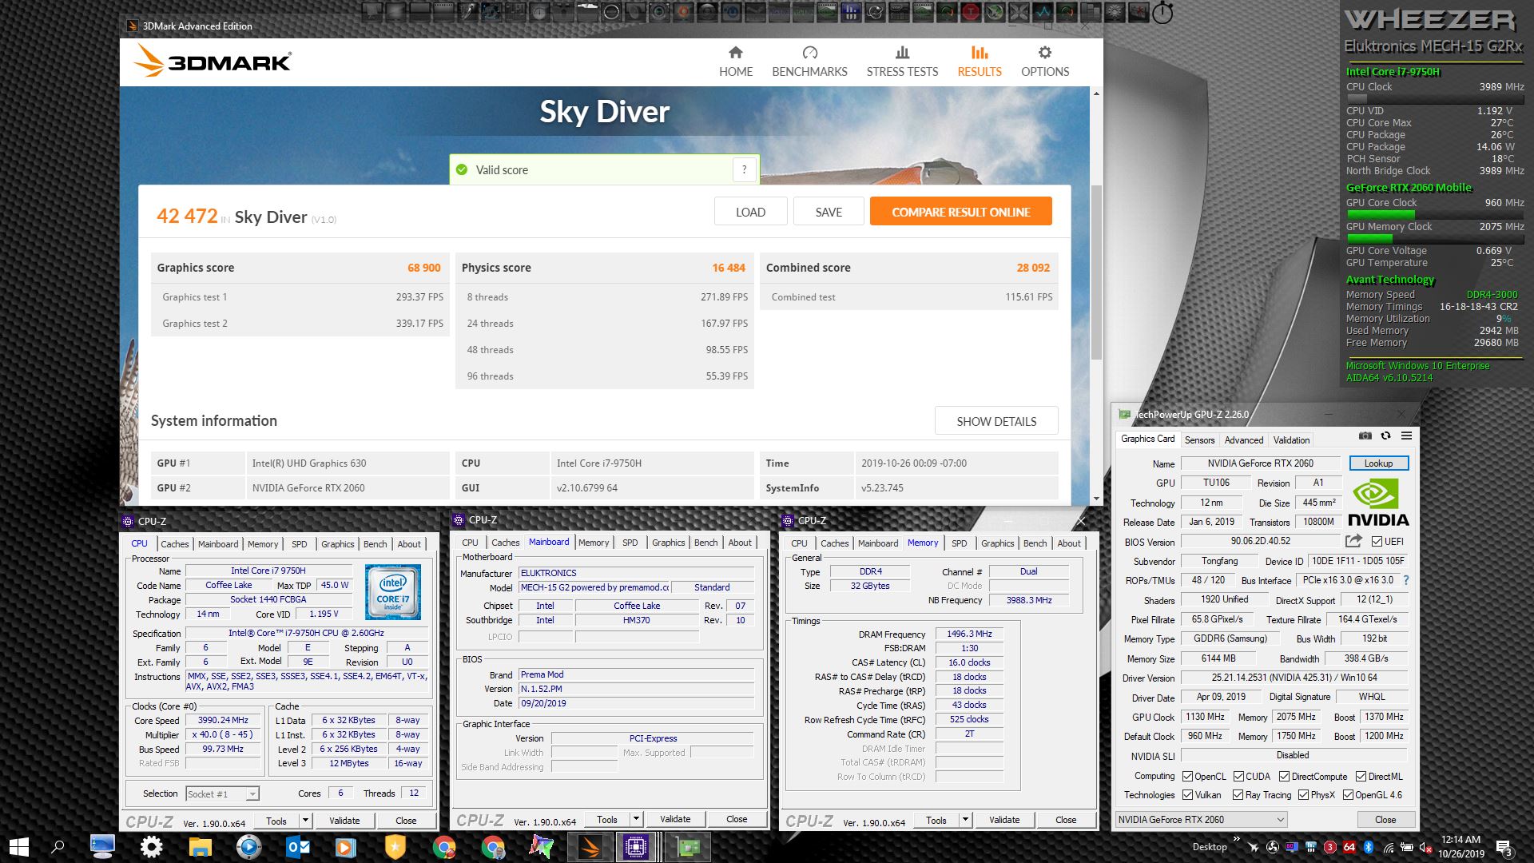The width and height of the screenshot is (1534, 863).
Task: Expand the CPU-Z Socket #1 selection dropdown
Action: [252, 793]
